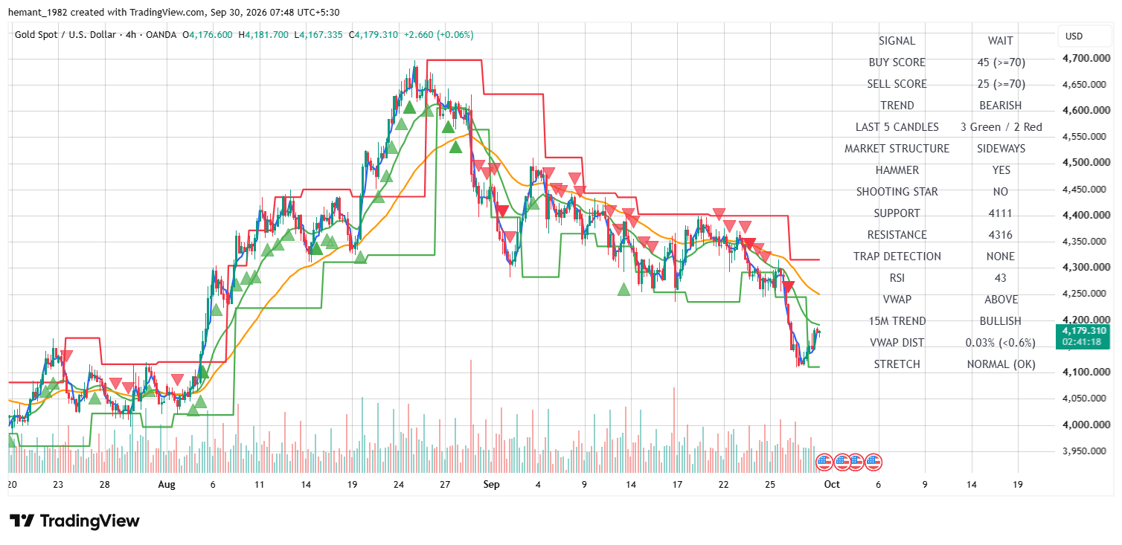
Task: Click the SHOOTING STAR row label
Action: (897, 192)
